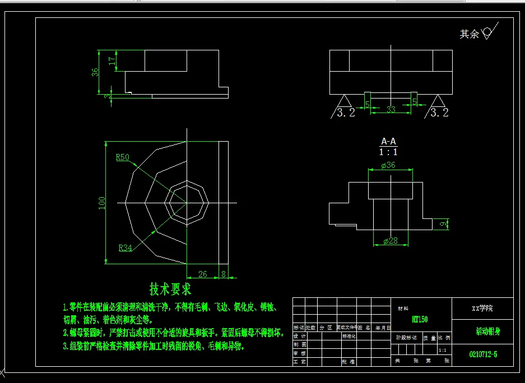Select the ø36 diameter dimension
The height and width of the screenshot is (383, 525).
pos(388,165)
